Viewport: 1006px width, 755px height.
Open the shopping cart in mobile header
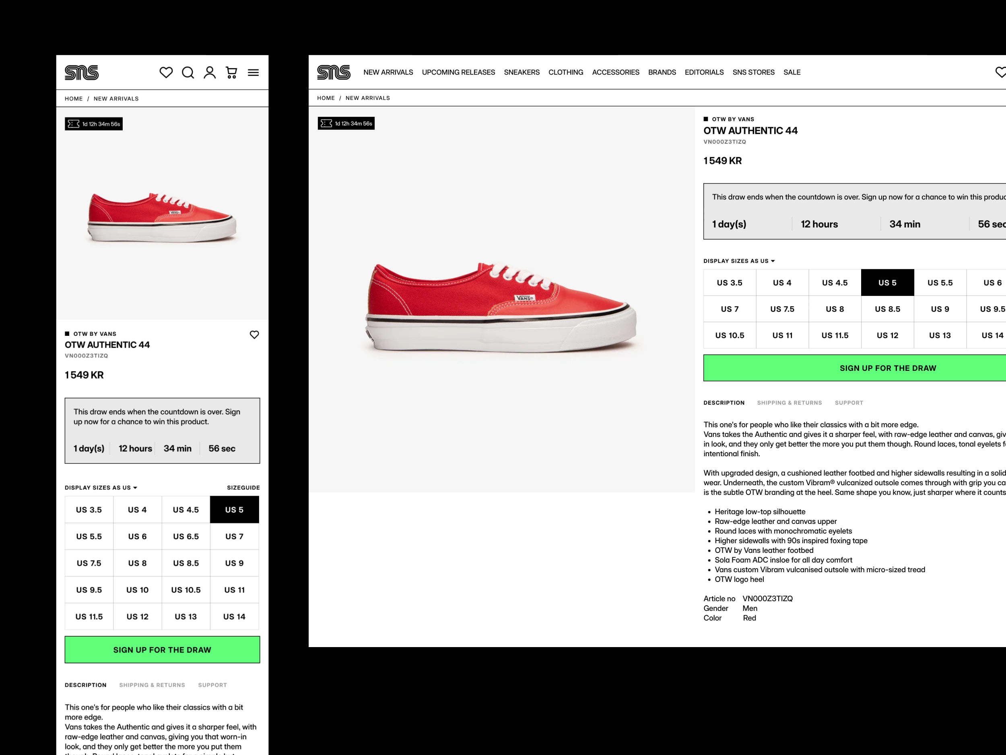[x=231, y=72]
